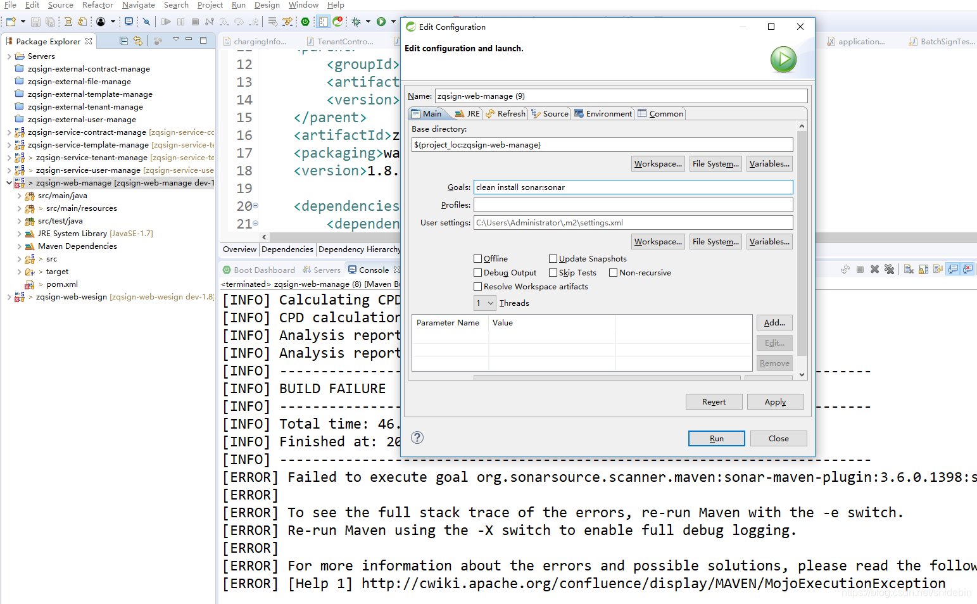Expand the target folder node
The width and height of the screenshot is (977, 604).
(x=19, y=272)
